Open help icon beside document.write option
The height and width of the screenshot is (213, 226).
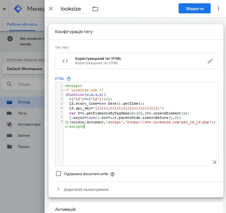(x=112, y=174)
